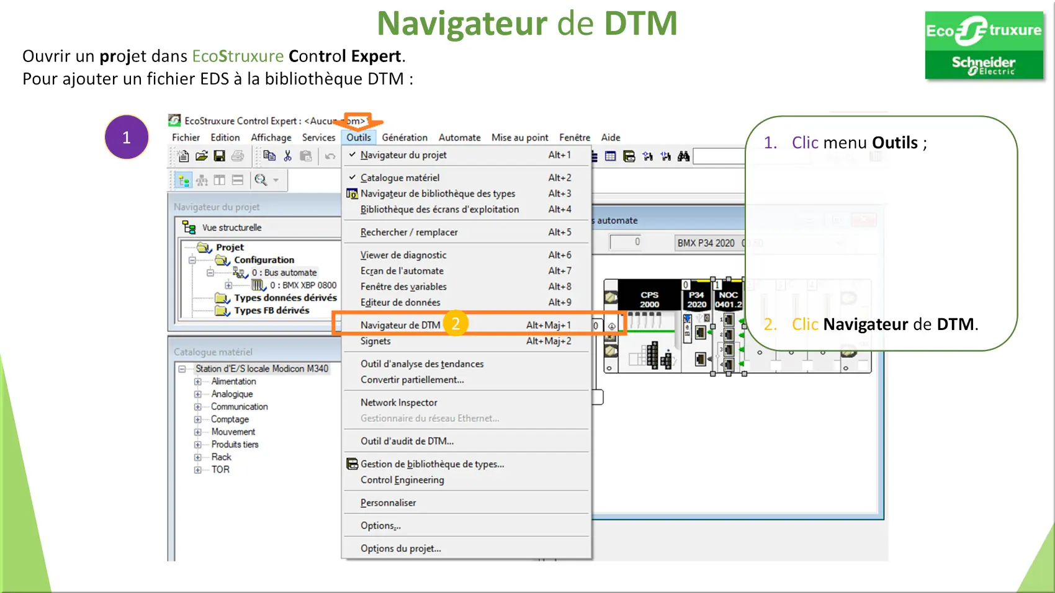Viewport: 1055px width, 593px height.
Task: Choose Outil d'audit de DTM entry
Action: point(466,441)
